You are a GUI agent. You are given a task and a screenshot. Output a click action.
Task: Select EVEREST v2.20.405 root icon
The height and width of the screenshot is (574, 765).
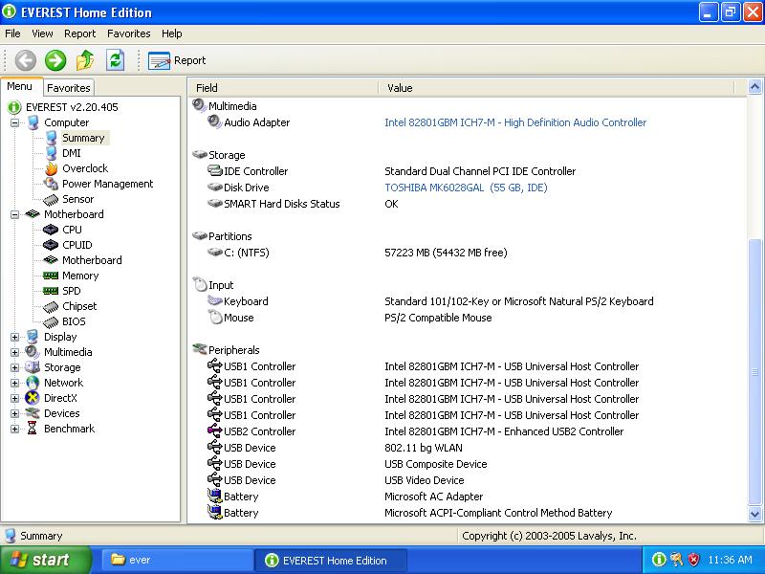(14, 107)
